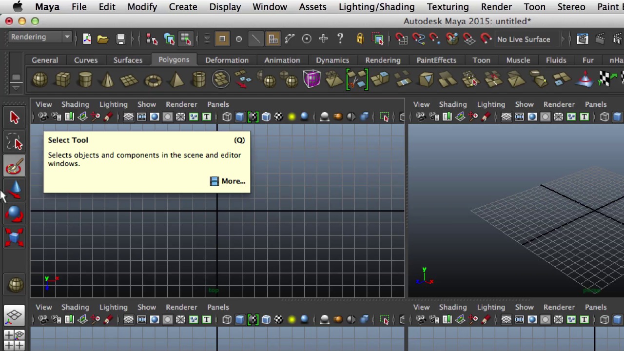
Task: Pick the Lasso Select tool
Action: tap(14, 142)
